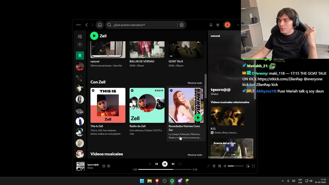Open the three-dot app menu
Image resolution: width=329 pixels, height=185 pixels.
78,25
